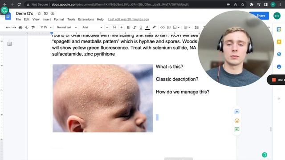Image resolution: width=285 pixels, height=160 pixels.
Task: Decrease font size with minus button
Action: click(107, 28)
